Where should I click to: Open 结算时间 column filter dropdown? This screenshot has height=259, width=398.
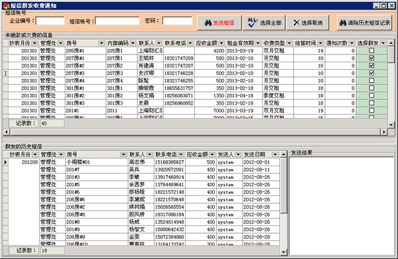coord(320,43)
